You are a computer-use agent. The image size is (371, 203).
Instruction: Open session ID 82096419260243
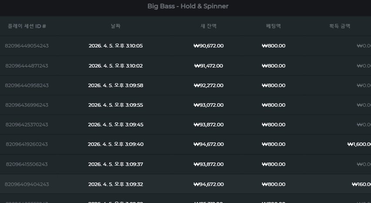27,144
